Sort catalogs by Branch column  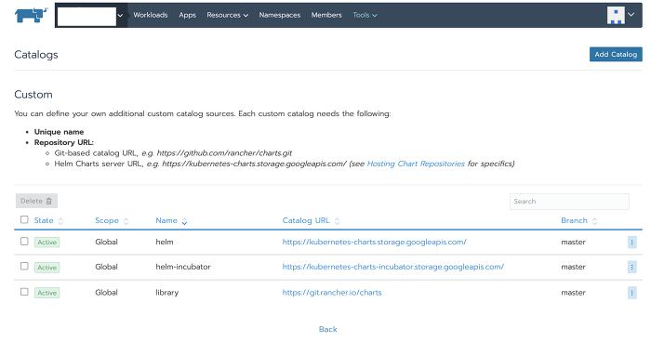coord(578,221)
